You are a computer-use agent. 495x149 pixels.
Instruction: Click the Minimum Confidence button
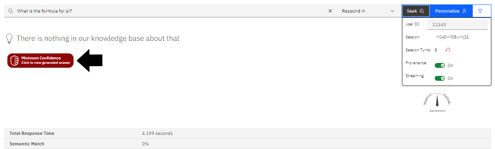pos(40,61)
